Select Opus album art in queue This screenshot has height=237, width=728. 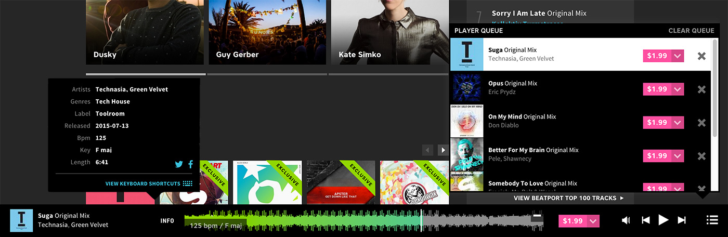[466, 87]
